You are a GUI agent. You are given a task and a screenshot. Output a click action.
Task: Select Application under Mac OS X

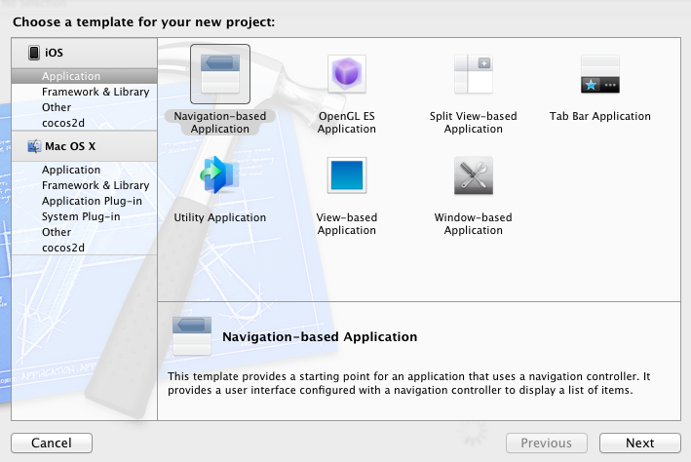[84, 170]
